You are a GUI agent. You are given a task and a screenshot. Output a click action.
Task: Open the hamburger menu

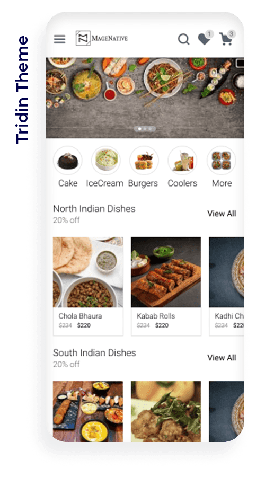(x=60, y=39)
